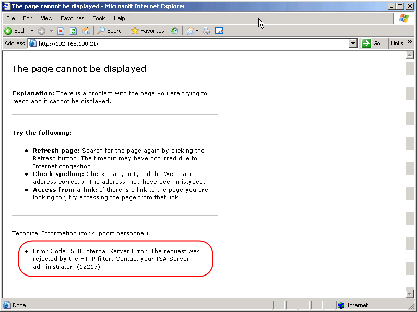The image size is (417, 312).
Task: Click the Print icon
Action: [x=207, y=31]
